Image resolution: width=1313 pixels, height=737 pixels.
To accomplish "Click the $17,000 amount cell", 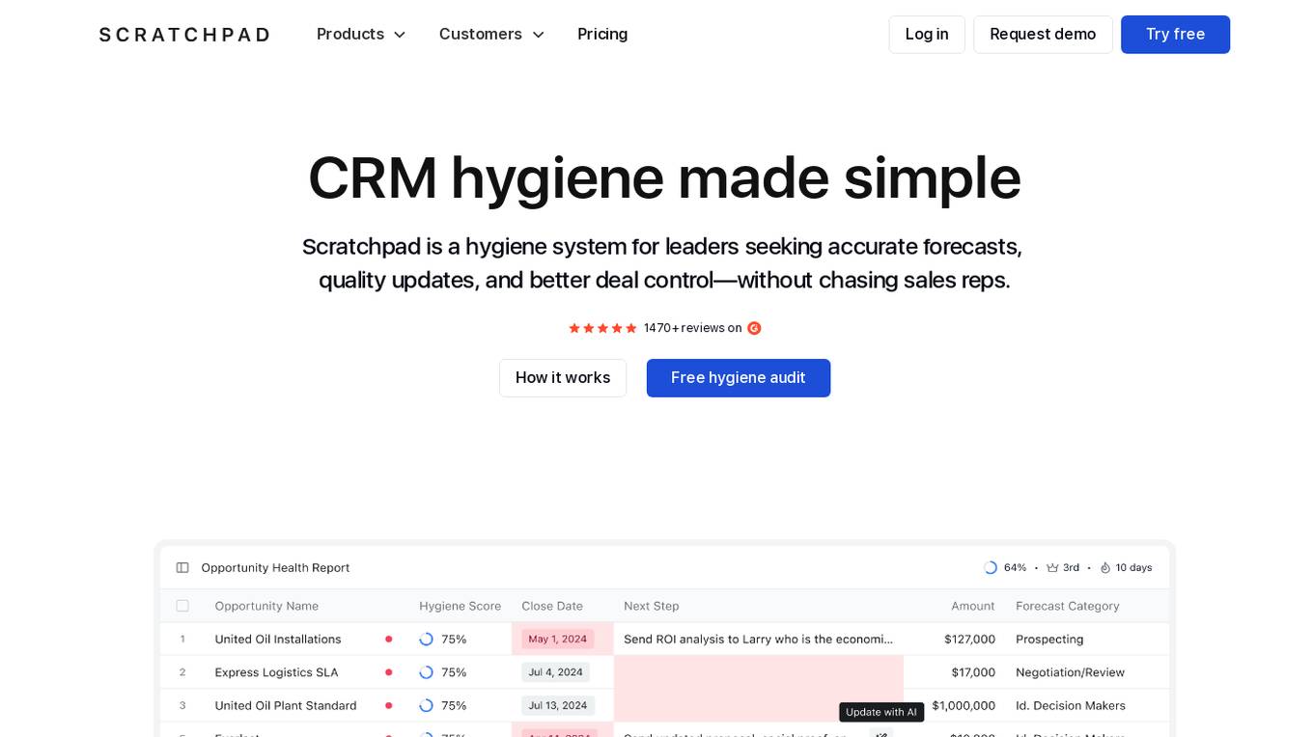I will coord(973,672).
